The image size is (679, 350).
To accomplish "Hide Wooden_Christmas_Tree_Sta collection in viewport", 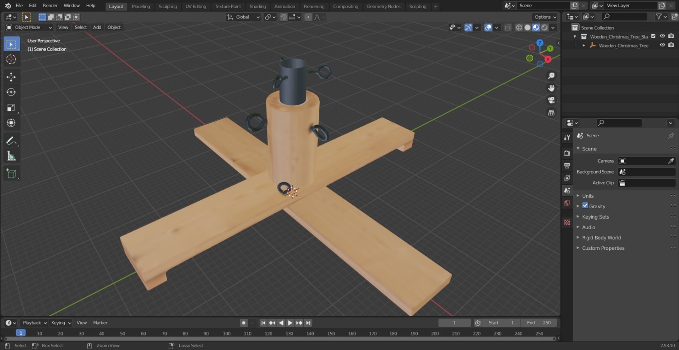I will (x=662, y=36).
